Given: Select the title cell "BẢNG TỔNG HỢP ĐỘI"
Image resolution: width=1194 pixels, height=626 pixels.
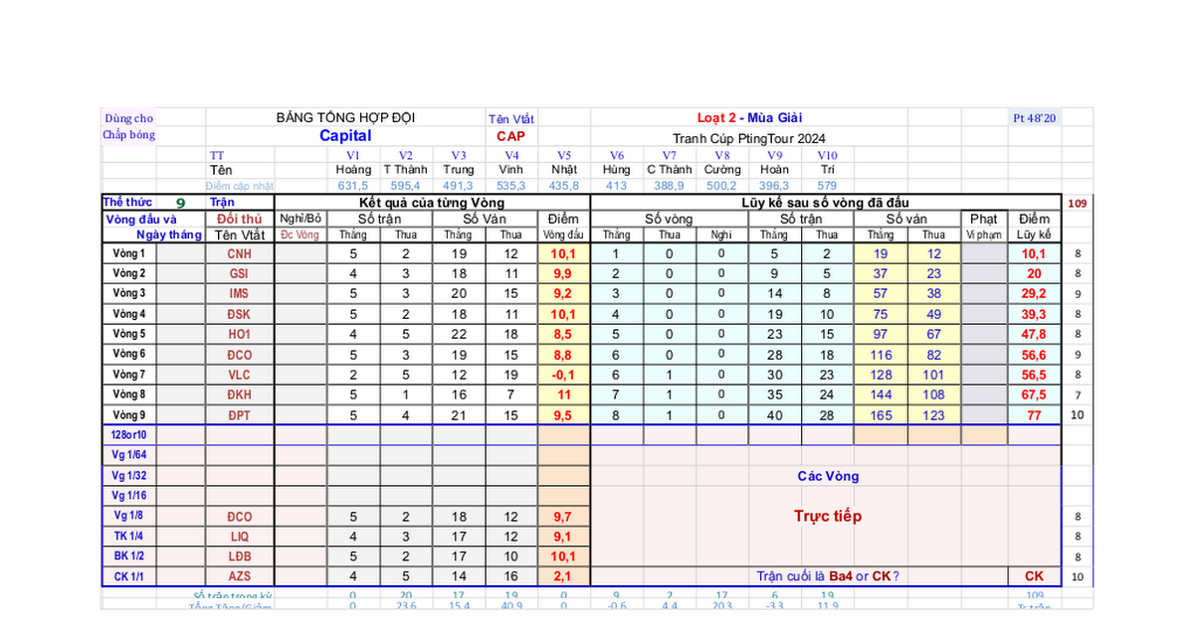Looking at the screenshot, I should pyautogui.click(x=345, y=117).
